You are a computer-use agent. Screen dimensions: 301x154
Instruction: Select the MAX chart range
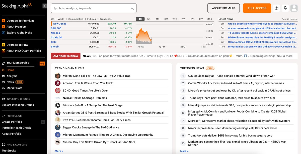pyautogui.click(x=209, y=19)
